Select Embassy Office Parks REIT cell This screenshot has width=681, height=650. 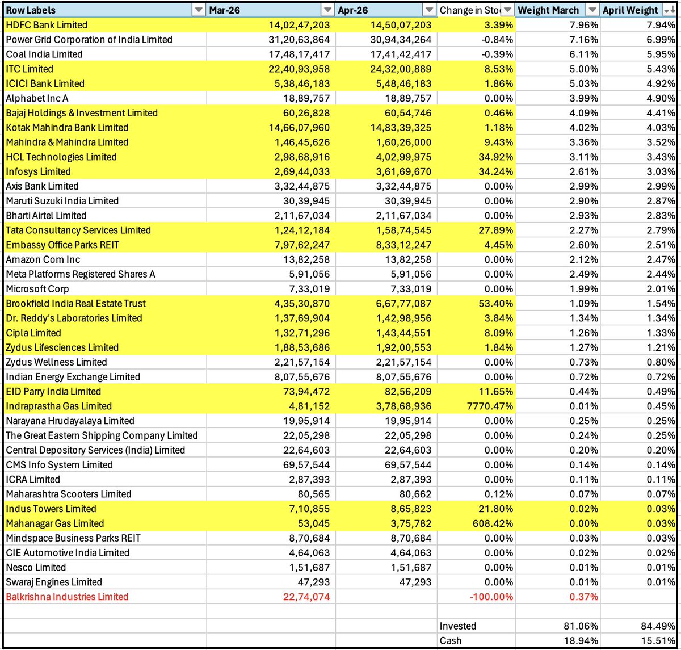point(105,245)
